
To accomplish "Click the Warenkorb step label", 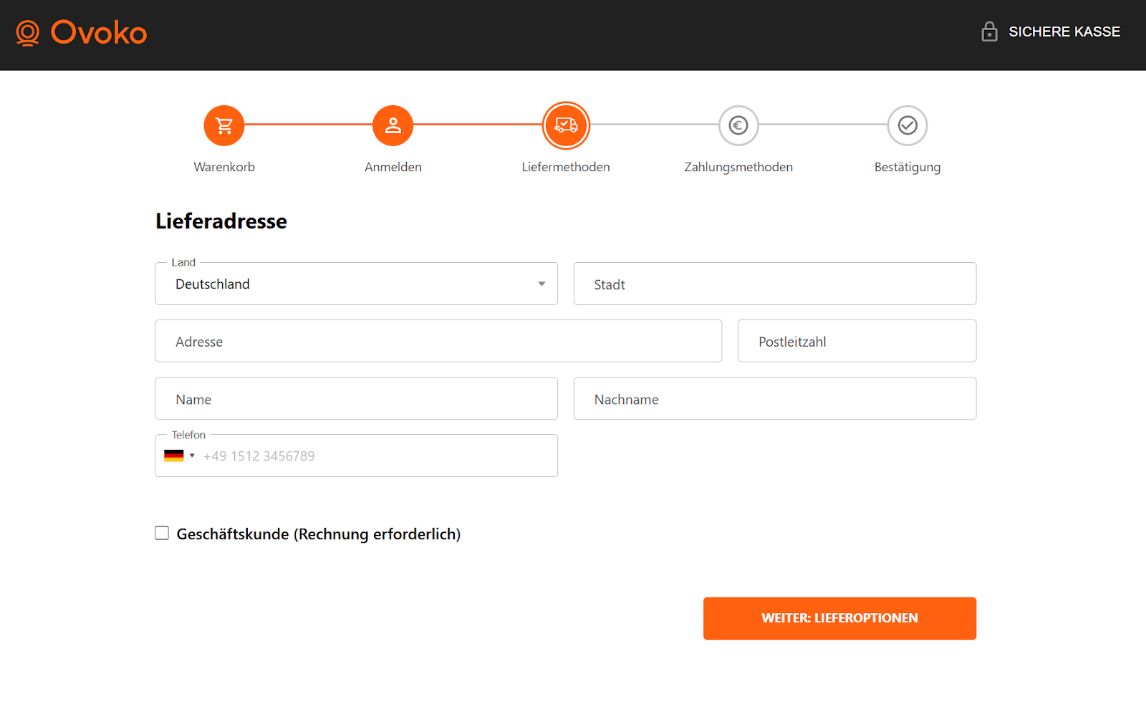I will 224,167.
